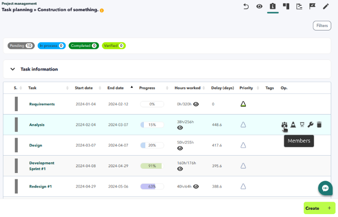Open the milestones flag icon
The width and height of the screenshot is (338, 217).
tap(312, 6)
